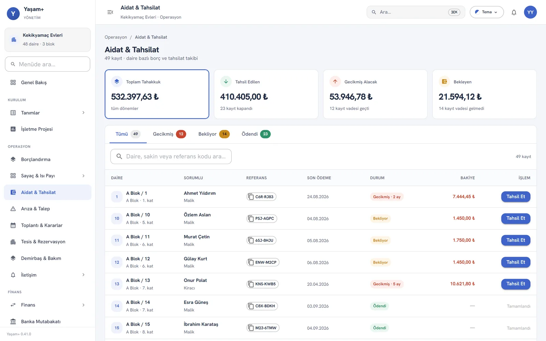Expand Sayaç & Isı Payı submenu
The height and width of the screenshot is (341, 546).
47,176
